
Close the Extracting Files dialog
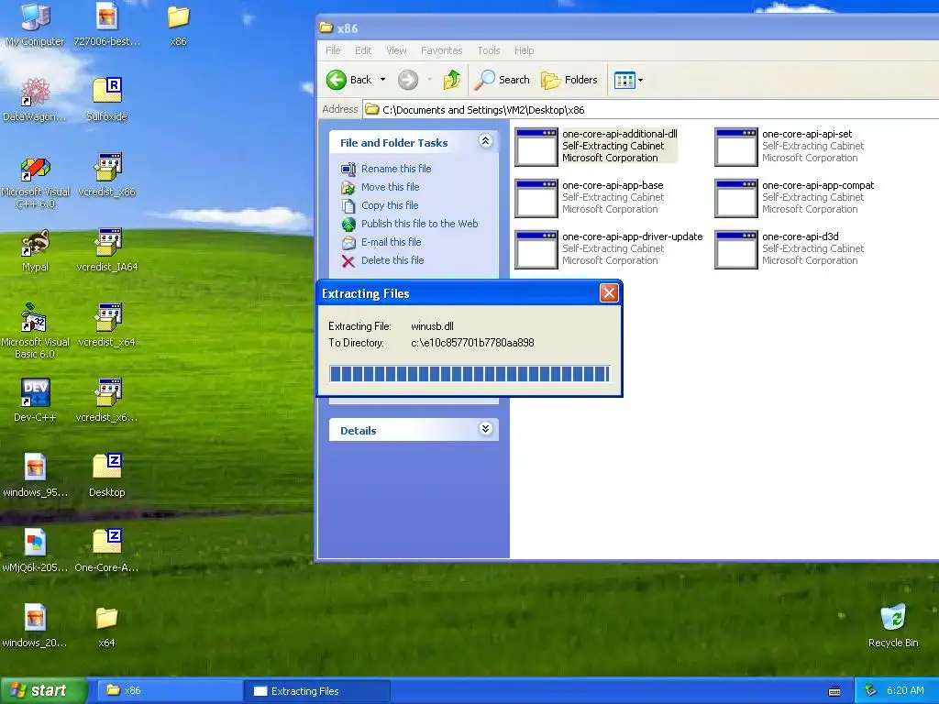coord(609,292)
